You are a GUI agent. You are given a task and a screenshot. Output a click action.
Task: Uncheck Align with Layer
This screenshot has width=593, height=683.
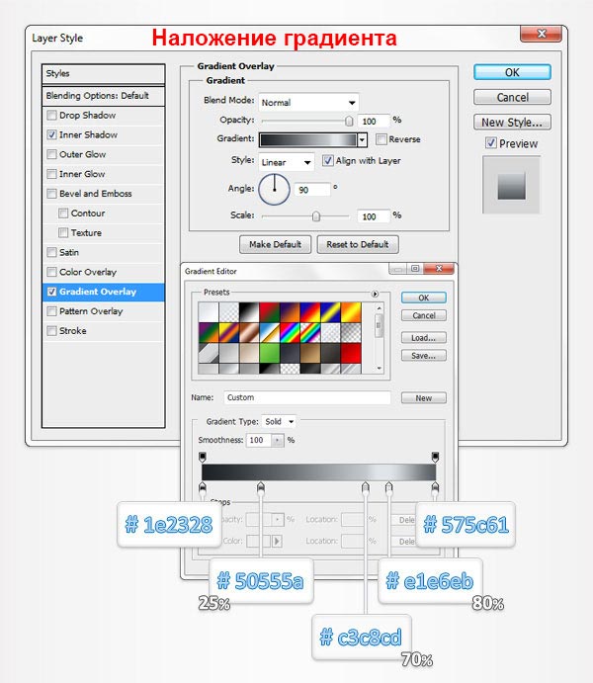(328, 161)
